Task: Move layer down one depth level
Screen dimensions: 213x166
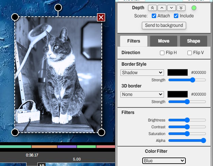Action: (x=173, y=8)
